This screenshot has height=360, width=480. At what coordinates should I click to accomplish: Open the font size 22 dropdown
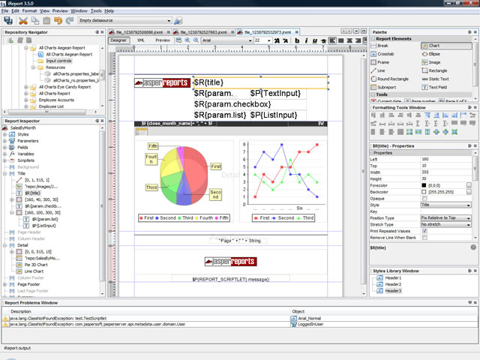point(262,40)
